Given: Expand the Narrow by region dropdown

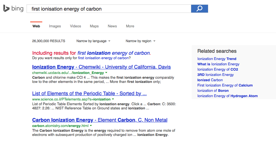Looking at the screenshot, I should (141, 41).
